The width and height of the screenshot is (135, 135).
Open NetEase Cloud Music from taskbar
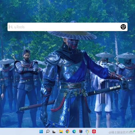[x=94, y=131]
